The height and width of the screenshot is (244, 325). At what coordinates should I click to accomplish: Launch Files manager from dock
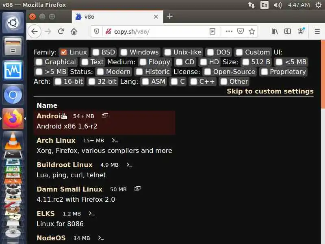coord(13,47)
